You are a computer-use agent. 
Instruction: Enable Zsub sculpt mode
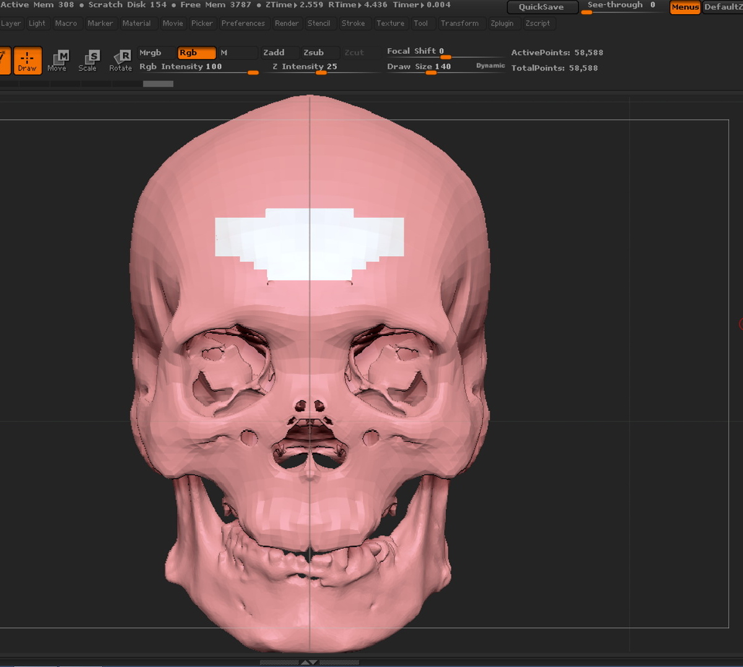[320, 53]
